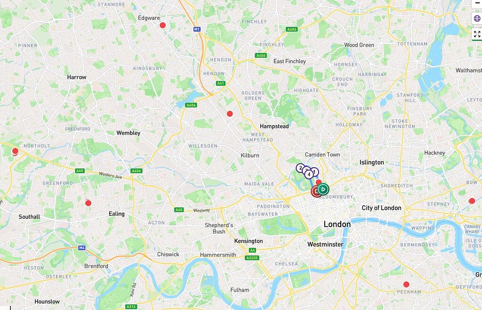
Task: Click the small red dot above route start
Action: [319, 182]
